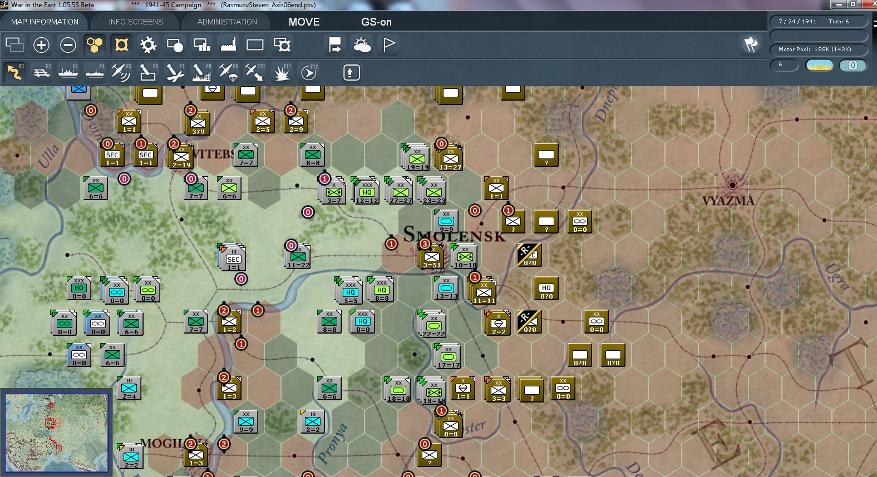This screenshot has height=477, width=877.
Task: Click the flag with arrow icon
Action: pos(335,44)
